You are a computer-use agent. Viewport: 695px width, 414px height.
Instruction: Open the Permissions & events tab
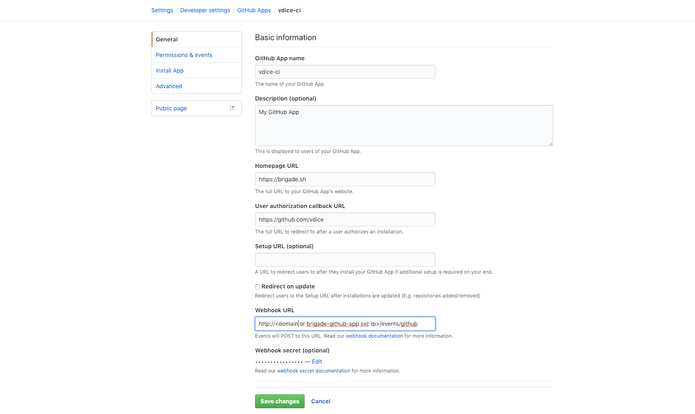pos(184,55)
